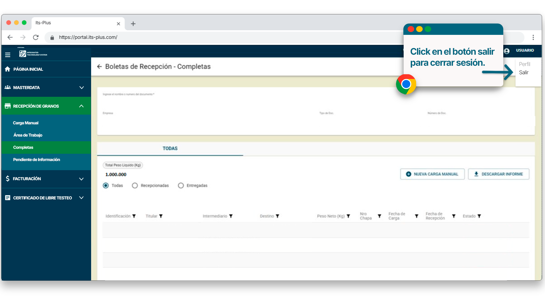This screenshot has width=545, height=306.
Task: Click the back arrow beside Boletas de Recepción
Action: (99, 67)
